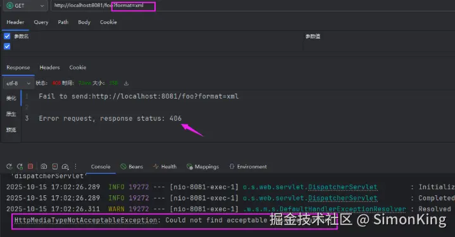This screenshot has height=237, width=455.
Task: Click the 'Fail to send' response line
Action: point(139,97)
